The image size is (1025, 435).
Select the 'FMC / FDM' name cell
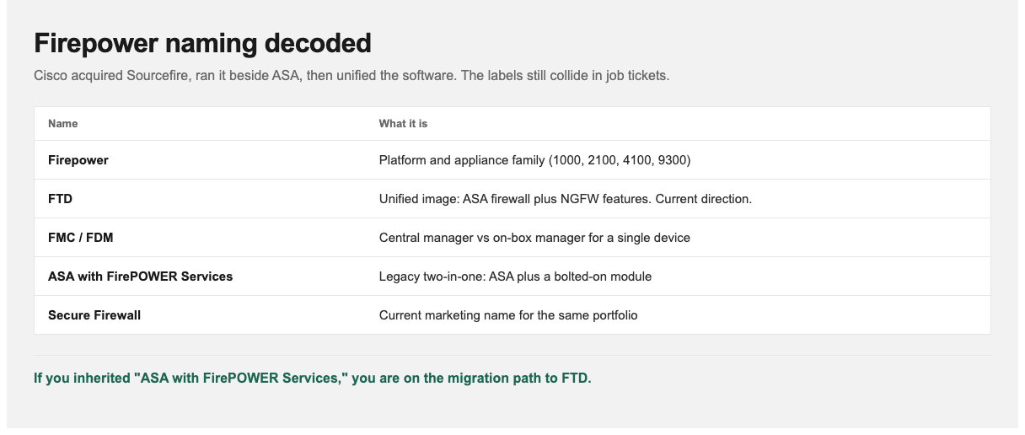click(x=81, y=238)
